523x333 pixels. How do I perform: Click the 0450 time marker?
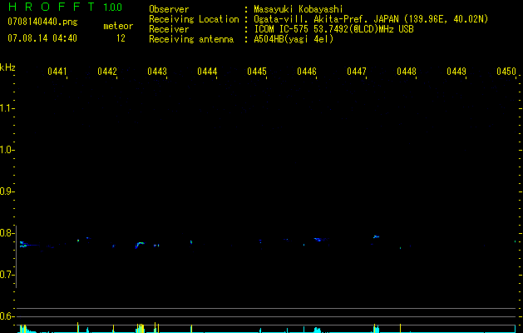tap(506, 72)
